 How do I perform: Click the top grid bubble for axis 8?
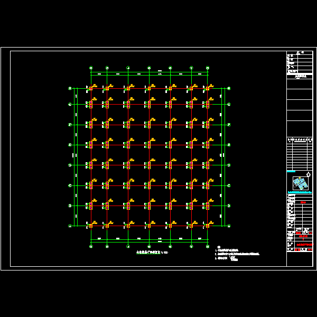pyautogui.click(x=208, y=68)
